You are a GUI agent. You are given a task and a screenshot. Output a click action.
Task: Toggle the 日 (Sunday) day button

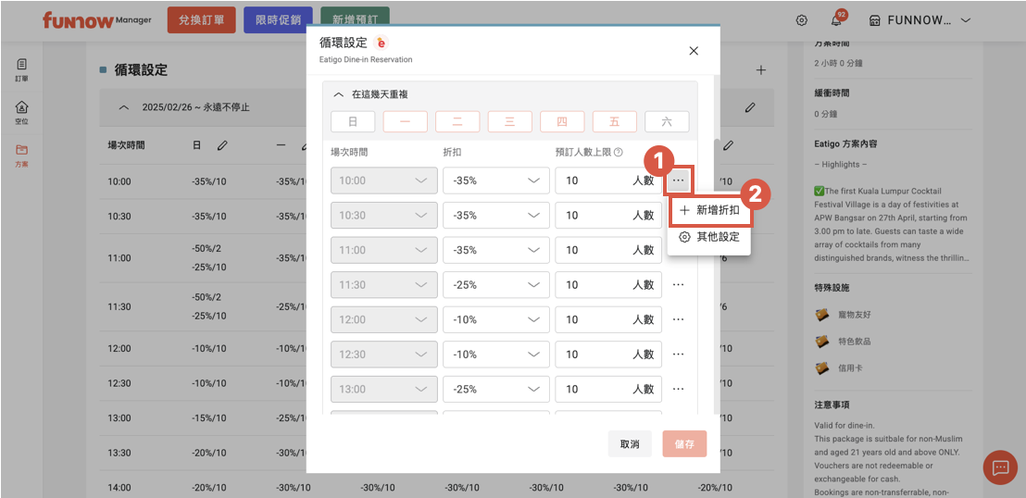pos(353,121)
